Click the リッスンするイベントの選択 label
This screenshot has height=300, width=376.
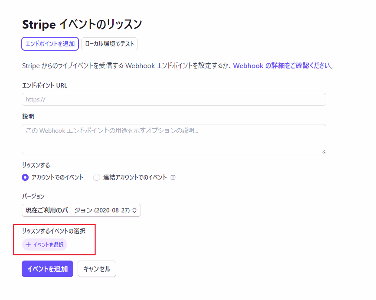(54, 231)
